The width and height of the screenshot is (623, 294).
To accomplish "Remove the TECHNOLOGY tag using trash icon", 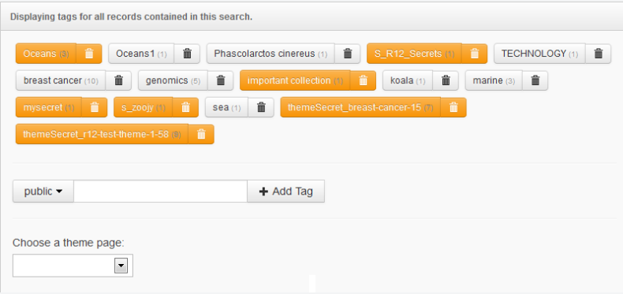I will [599, 54].
